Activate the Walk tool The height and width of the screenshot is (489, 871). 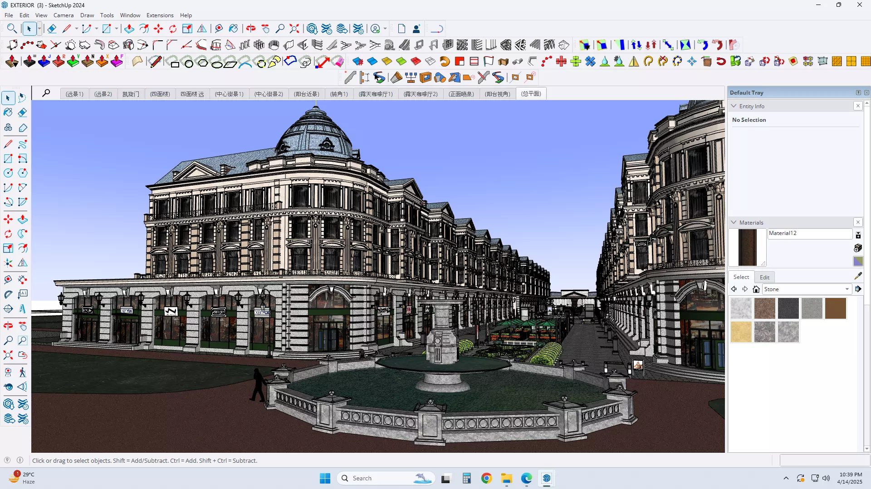pyautogui.click(x=23, y=372)
